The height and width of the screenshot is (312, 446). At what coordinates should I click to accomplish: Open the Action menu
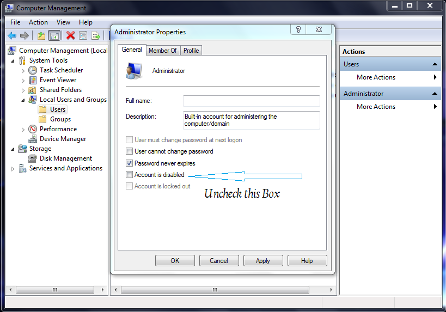(38, 22)
